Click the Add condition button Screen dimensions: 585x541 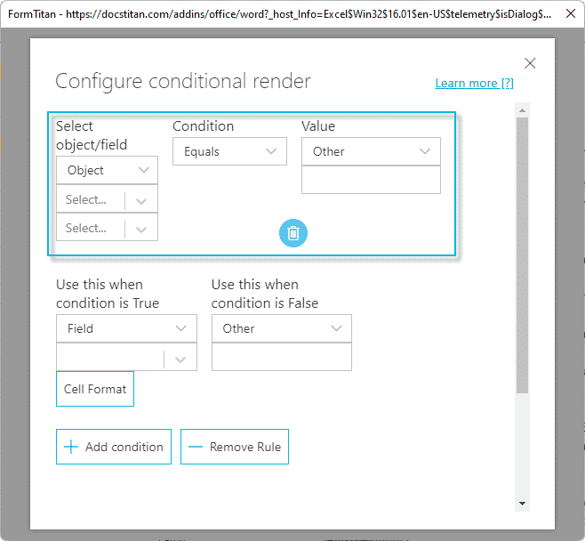coord(114,447)
